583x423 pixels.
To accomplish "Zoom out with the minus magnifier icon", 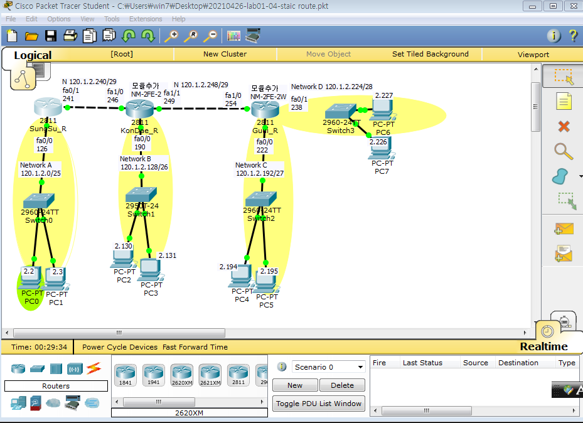I will click(x=210, y=36).
